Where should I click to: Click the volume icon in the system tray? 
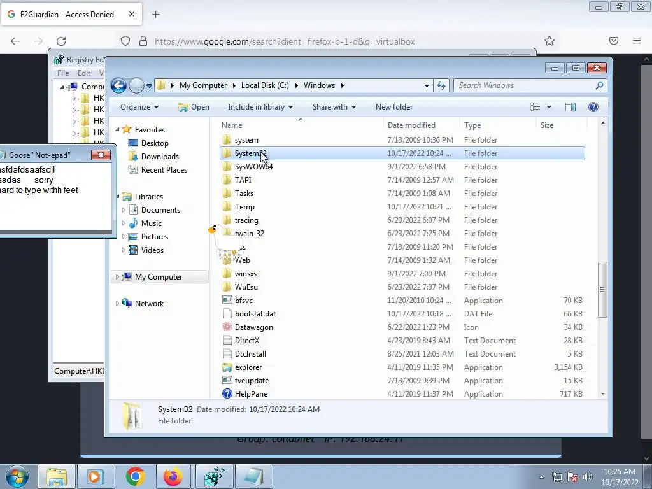pos(587,477)
